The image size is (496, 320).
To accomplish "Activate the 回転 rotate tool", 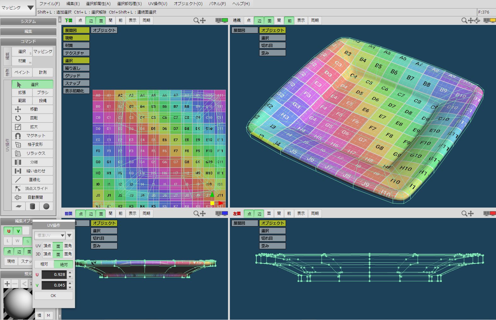I will tap(32, 118).
